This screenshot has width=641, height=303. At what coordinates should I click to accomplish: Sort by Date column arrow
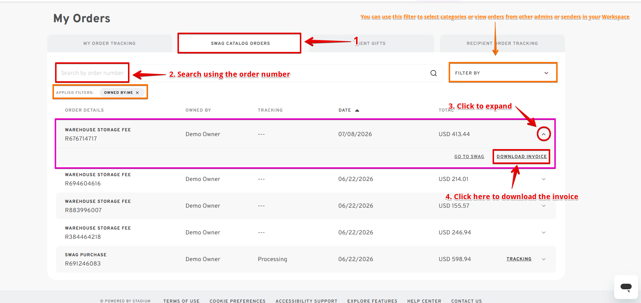point(357,111)
